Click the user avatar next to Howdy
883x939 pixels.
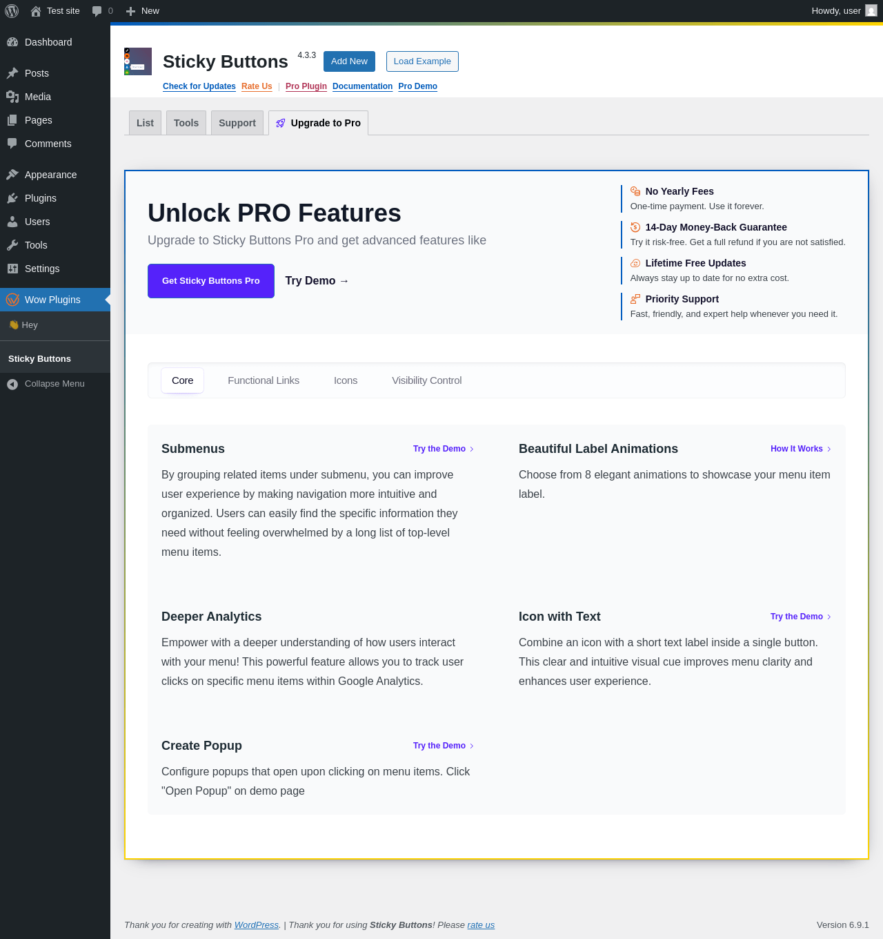871,10
